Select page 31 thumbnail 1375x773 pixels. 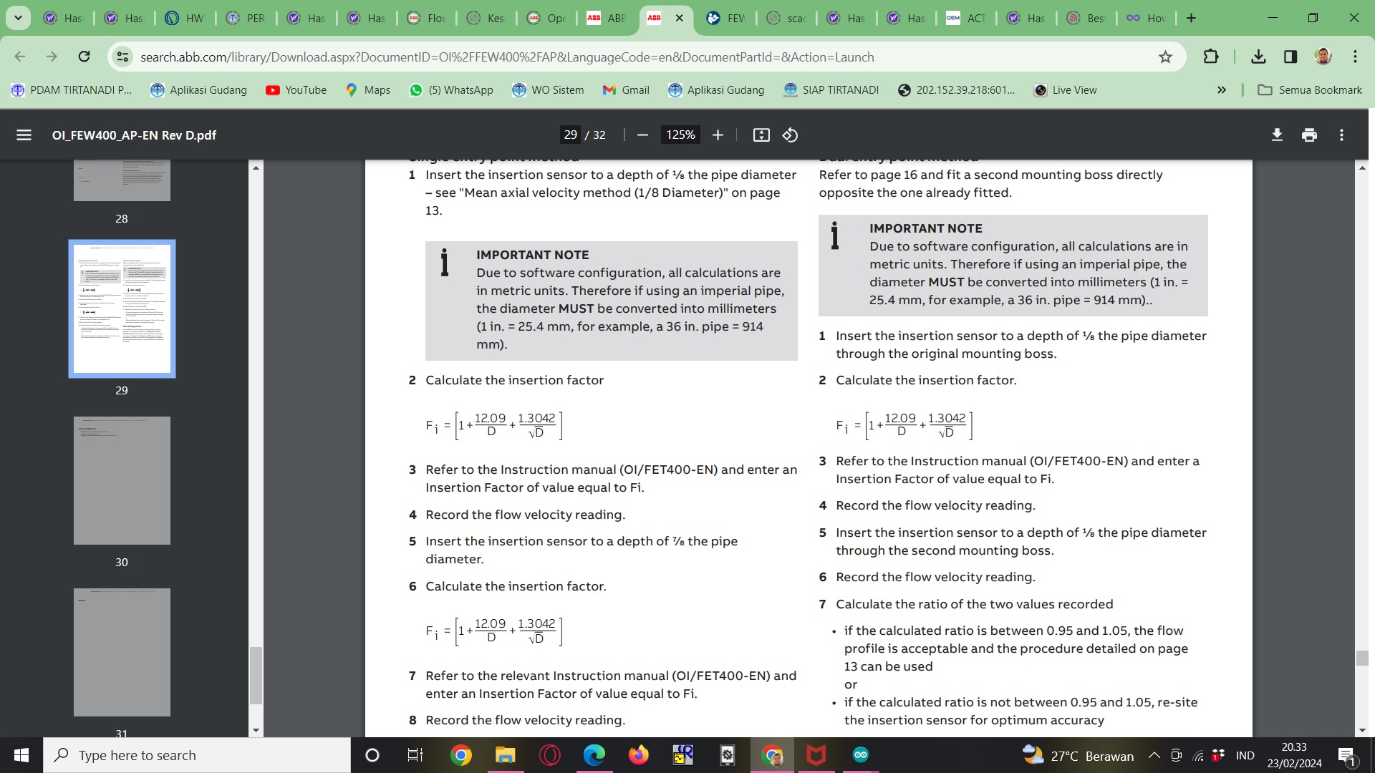coord(122,652)
